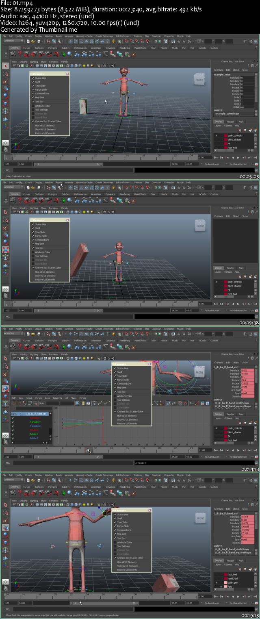260x619 pixels.
Task: Open Animation menu-set dropdown in 00:19:13 frame
Action: 14,480
